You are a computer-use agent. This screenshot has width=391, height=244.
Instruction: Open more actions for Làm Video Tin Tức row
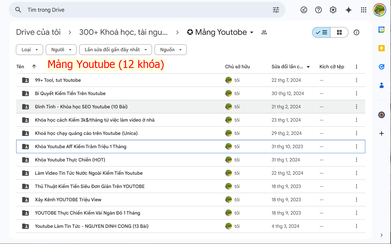[356, 173]
